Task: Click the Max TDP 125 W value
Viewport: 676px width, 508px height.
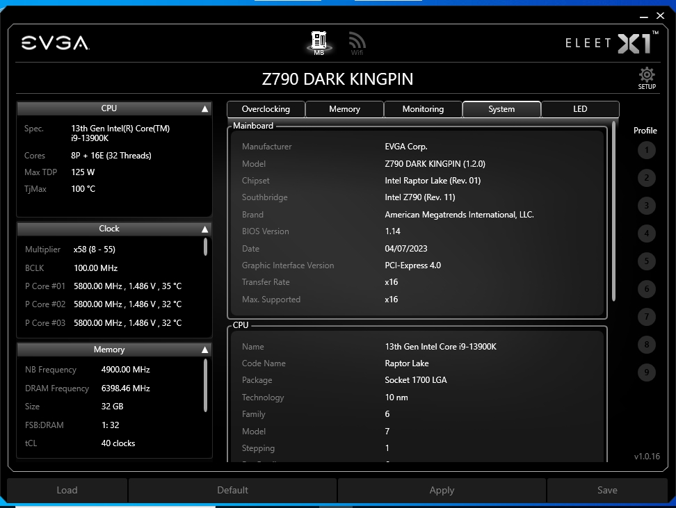Action: click(x=83, y=172)
